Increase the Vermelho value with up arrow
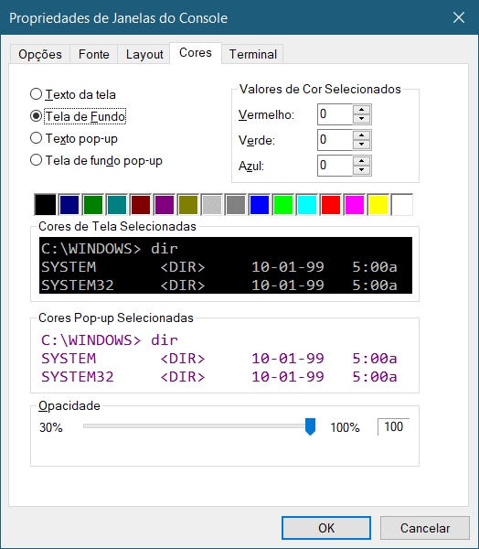Viewport: 479px width, 549px height. pos(361,110)
